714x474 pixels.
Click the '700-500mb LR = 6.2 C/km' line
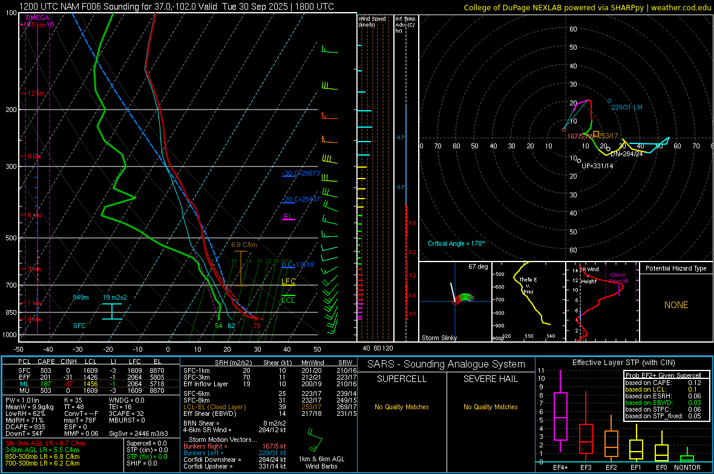(x=42, y=463)
